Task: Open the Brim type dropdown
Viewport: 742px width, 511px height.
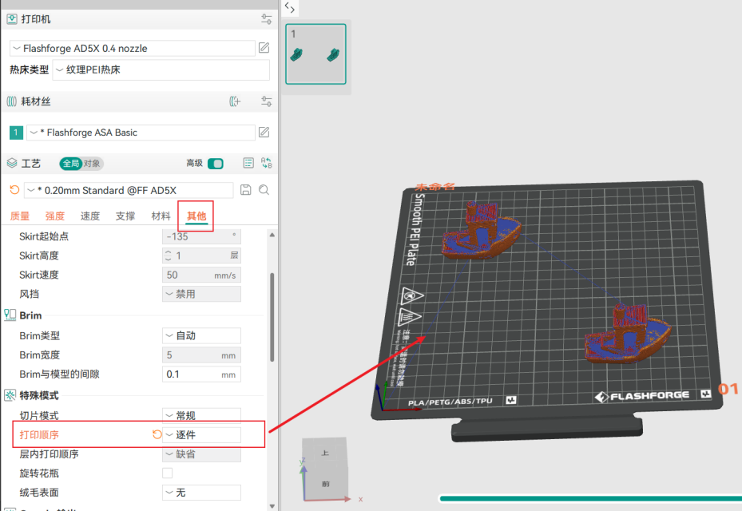Action: pyautogui.click(x=201, y=335)
